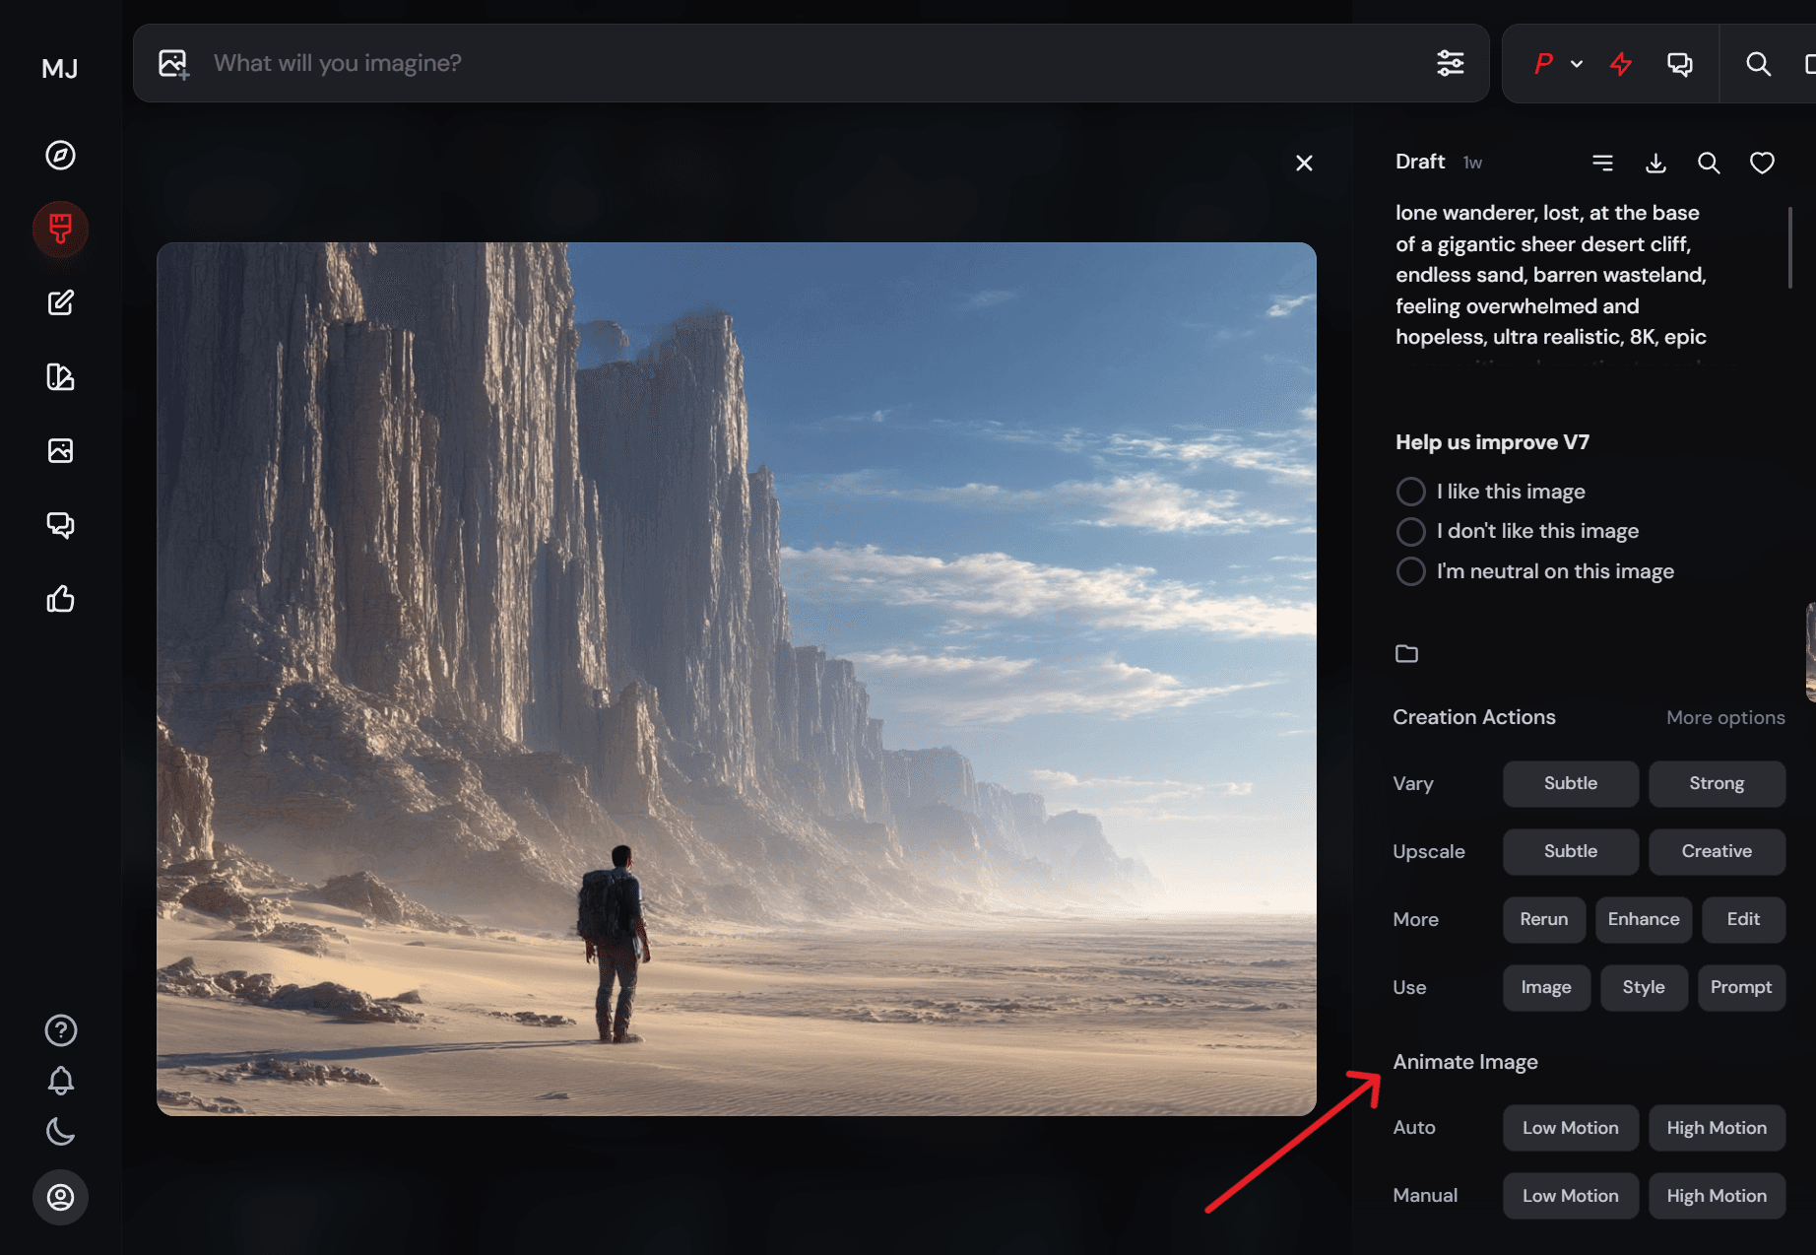
Task: Open the hamburger menu beside Draft
Action: pyautogui.click(x=1602, y=164)
